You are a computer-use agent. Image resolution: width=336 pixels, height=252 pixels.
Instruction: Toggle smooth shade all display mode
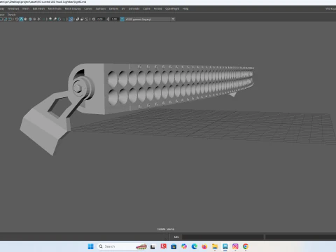pos(21,19)
